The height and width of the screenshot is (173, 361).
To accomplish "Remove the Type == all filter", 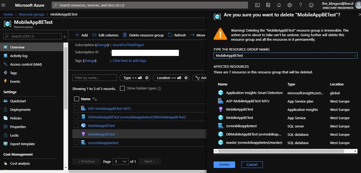I will click(x=147, y=78).
